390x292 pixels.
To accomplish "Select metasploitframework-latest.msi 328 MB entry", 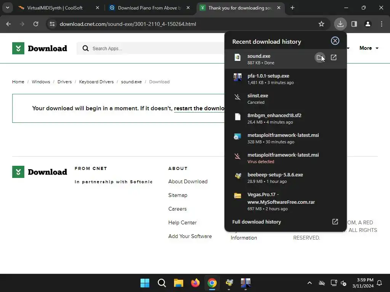I will tap(286, 138).
